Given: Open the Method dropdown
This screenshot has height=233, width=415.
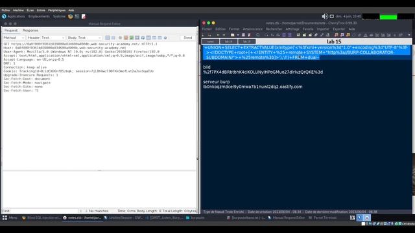Looking at the screenshot, I should pos(14,38).
